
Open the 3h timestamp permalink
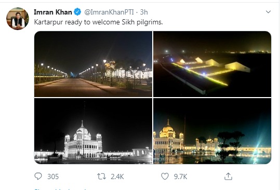click(144, 12)
